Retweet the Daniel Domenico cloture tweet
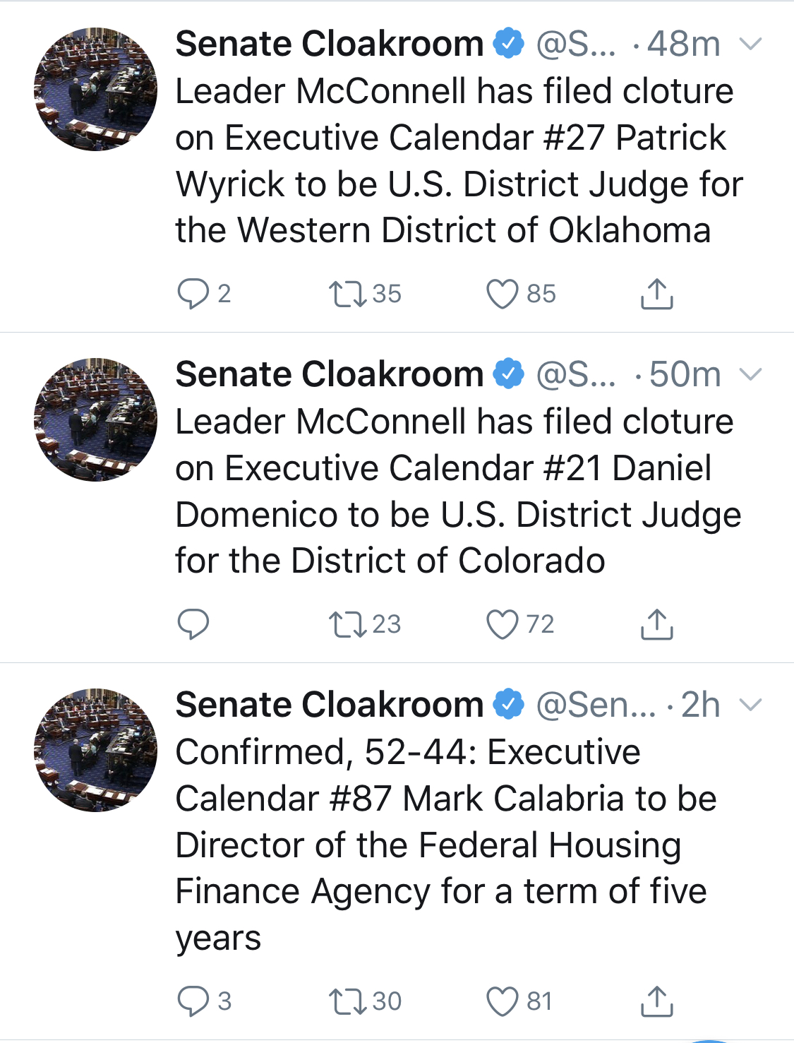The height and width of the screenshot is (1043, 794). point(347,624)
